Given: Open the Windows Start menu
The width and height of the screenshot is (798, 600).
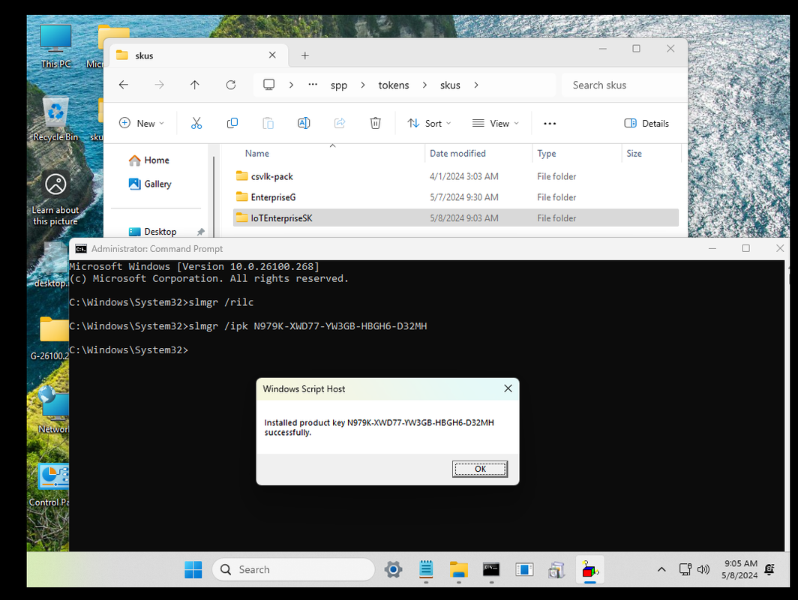Looking at the screenshot, I should [x=193, y=569].
